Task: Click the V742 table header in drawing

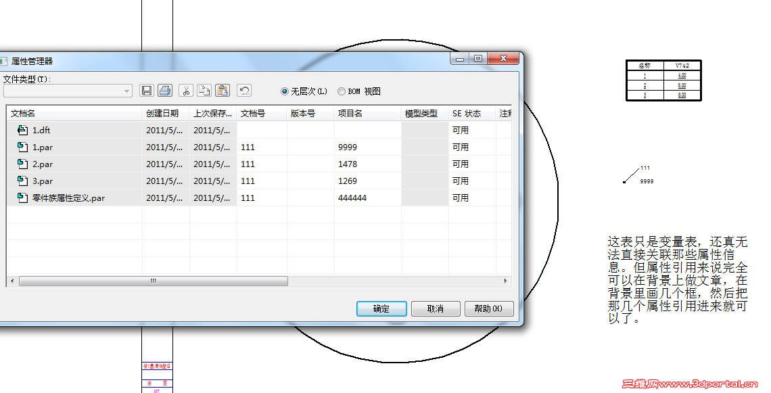Action: 682,66
